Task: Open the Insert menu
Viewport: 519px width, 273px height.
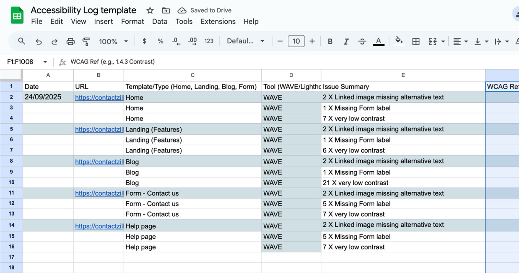Action: [x=103, y=21]
